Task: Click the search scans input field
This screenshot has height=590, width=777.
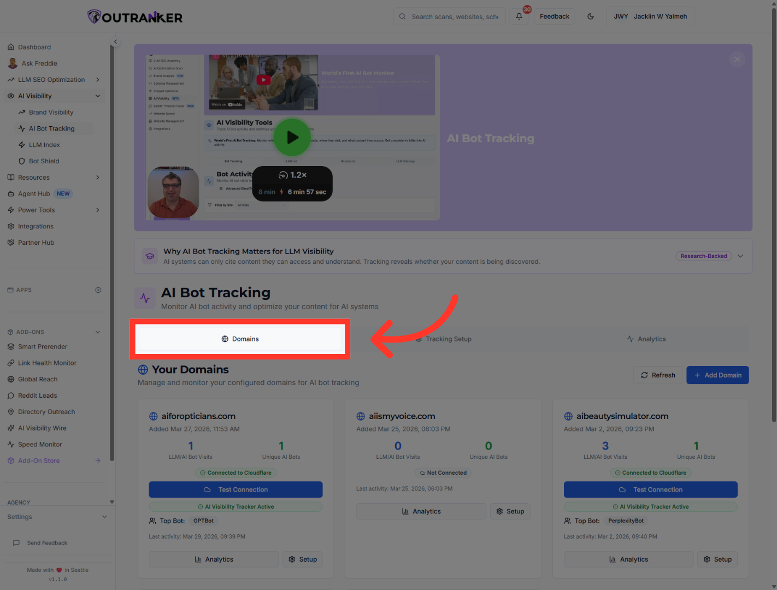Action: (449, 16)
